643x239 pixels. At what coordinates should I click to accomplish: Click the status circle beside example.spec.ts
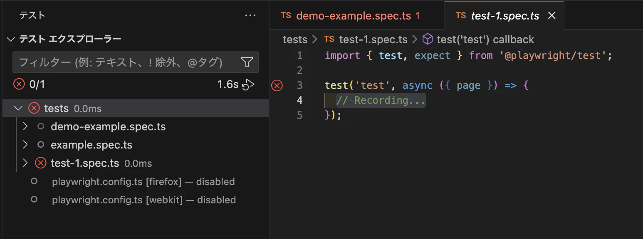(x=40, y=145)
